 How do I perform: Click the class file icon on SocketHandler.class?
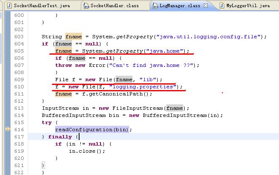point(86,6)
